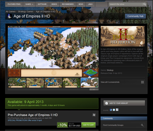Click the thumbnail strip scrollbar handle

click(94, 89)
